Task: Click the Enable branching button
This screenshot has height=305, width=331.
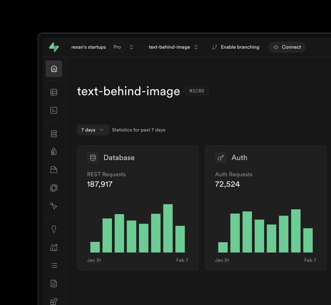Action: [235, 47]
